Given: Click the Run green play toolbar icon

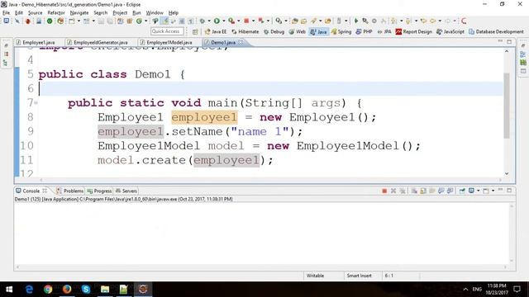Looking at the screenshot, I should 217,21.
